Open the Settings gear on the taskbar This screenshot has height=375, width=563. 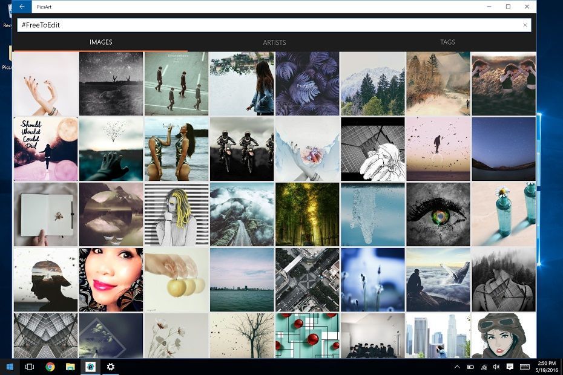[110, 367]
